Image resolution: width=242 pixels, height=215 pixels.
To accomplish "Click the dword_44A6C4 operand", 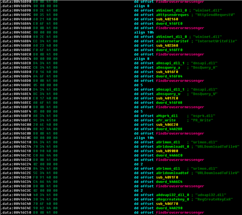I will [x=169, y=182].
